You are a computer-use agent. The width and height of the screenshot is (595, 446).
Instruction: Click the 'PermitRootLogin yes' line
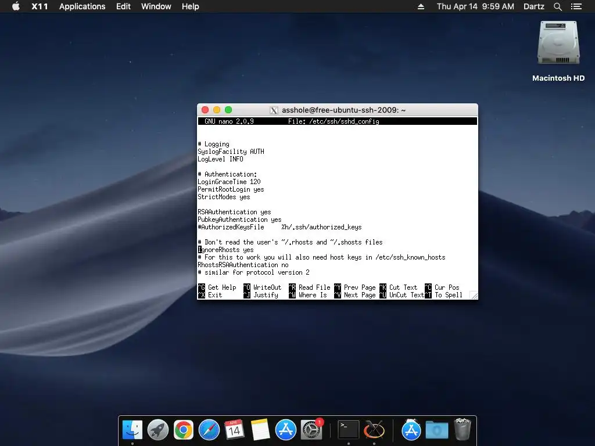(231, 190)
